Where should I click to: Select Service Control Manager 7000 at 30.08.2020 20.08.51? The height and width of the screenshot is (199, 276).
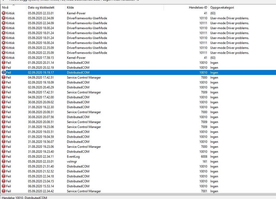[x=84, y=112]
